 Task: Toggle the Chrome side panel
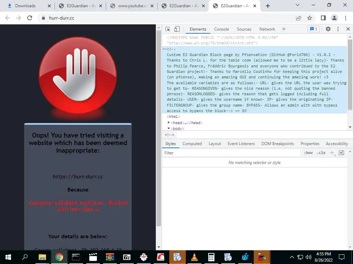(x=323, y=18)
